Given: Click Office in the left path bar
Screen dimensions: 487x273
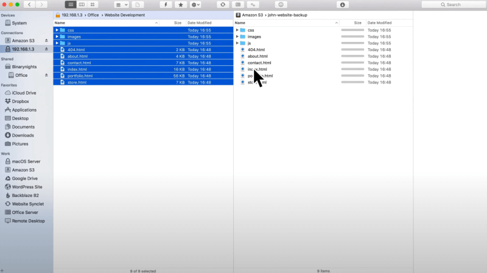Looking at the screenshot, I should pyautogui.click(x=93, y=15).
